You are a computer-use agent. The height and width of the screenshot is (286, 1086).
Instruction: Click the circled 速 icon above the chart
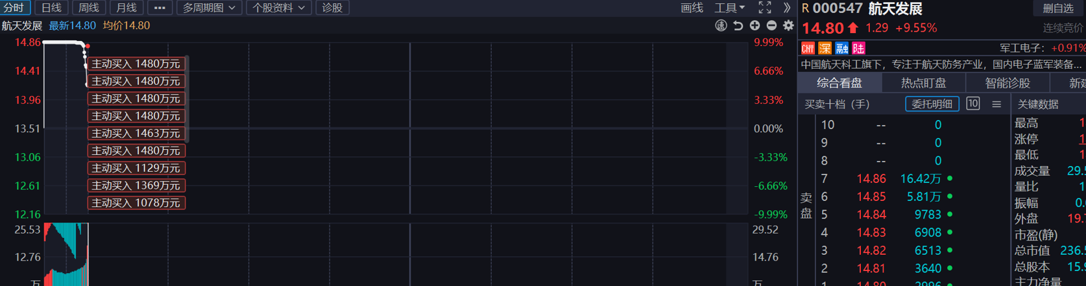coord(721,26)
